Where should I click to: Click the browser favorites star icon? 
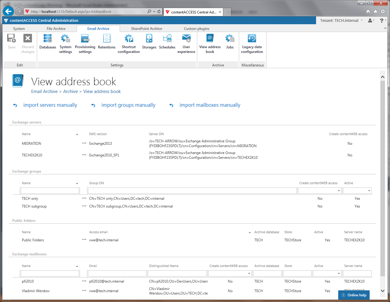tap(375, 12)
